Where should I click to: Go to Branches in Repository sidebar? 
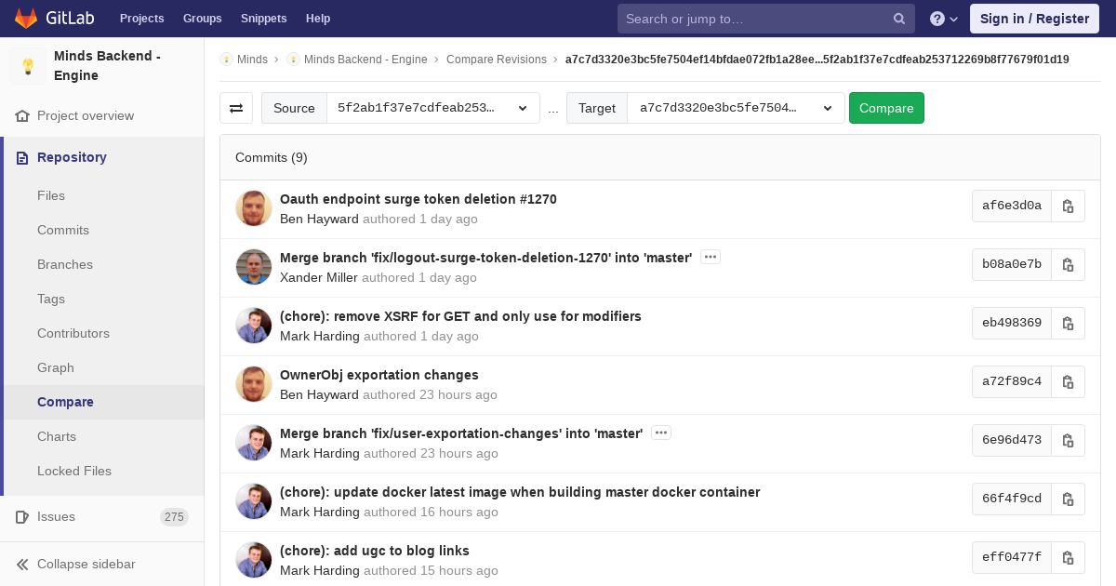(x=65, y=264)
